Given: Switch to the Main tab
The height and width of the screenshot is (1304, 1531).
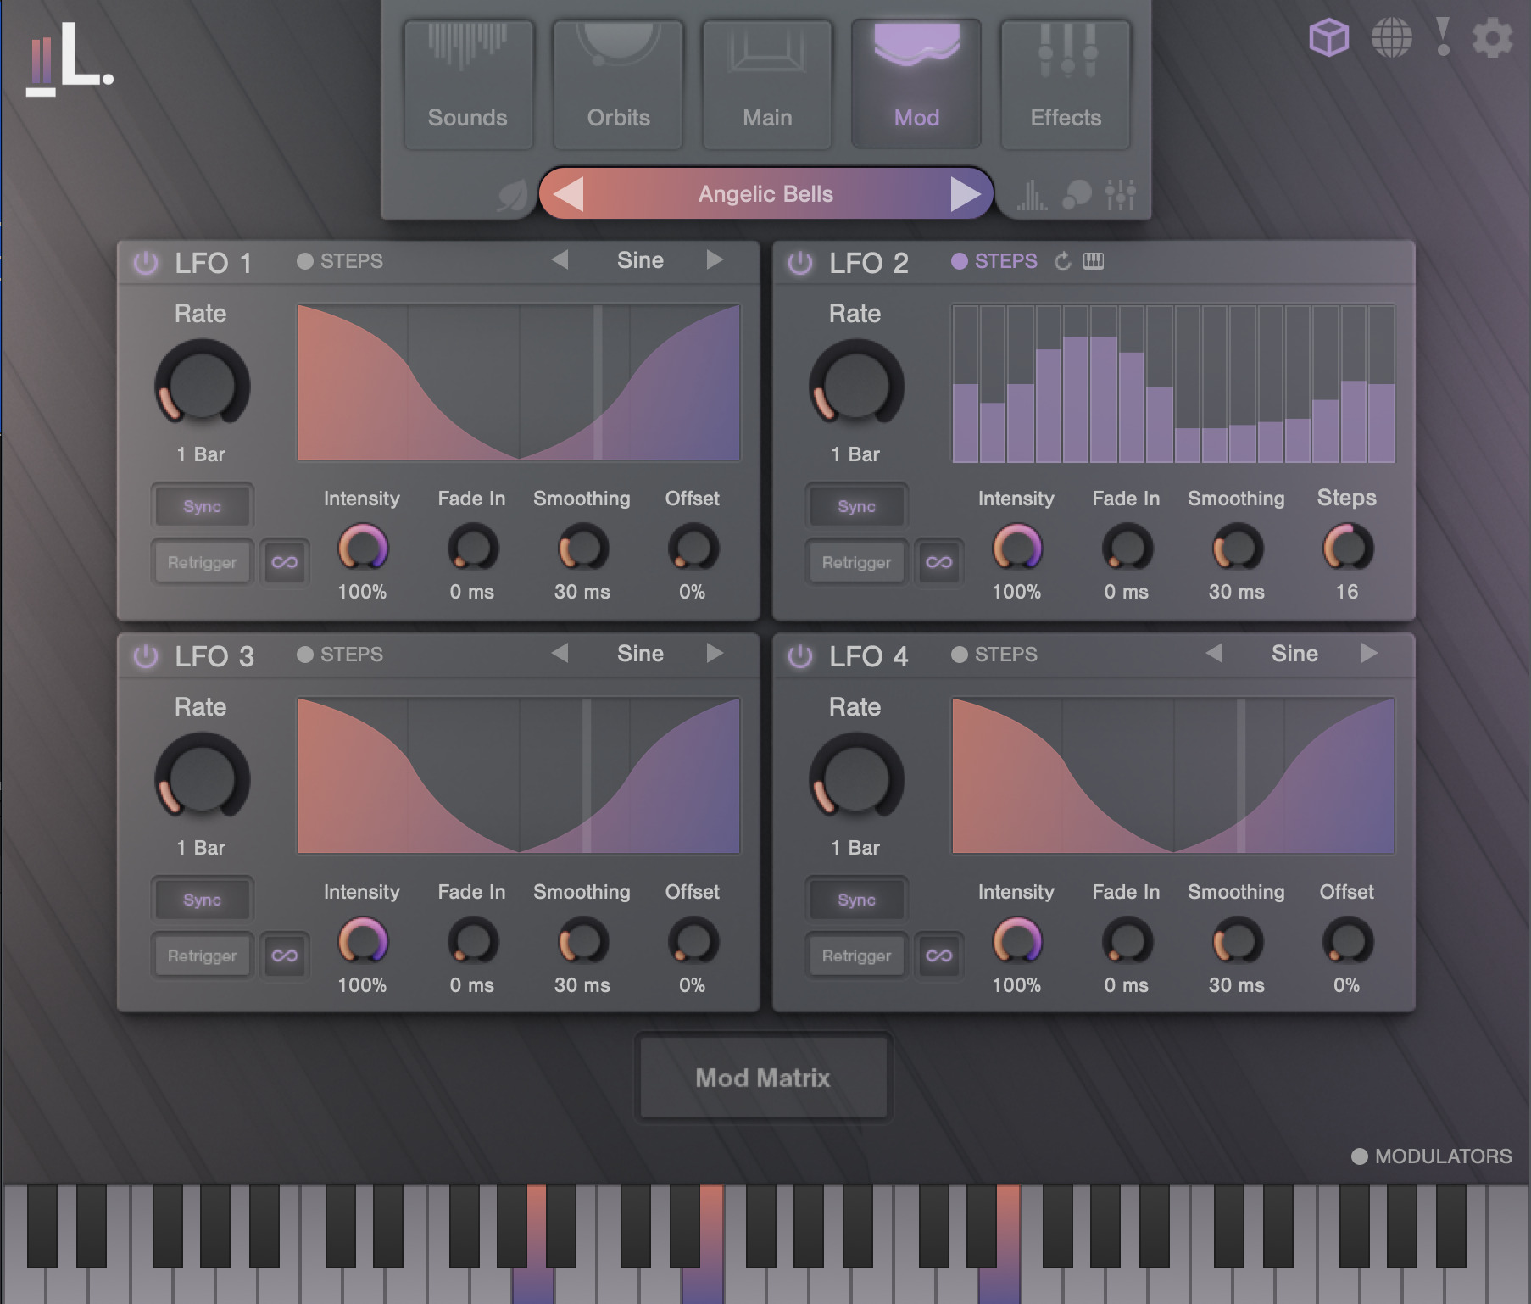Looking at the screenshot, I should 767,85.
